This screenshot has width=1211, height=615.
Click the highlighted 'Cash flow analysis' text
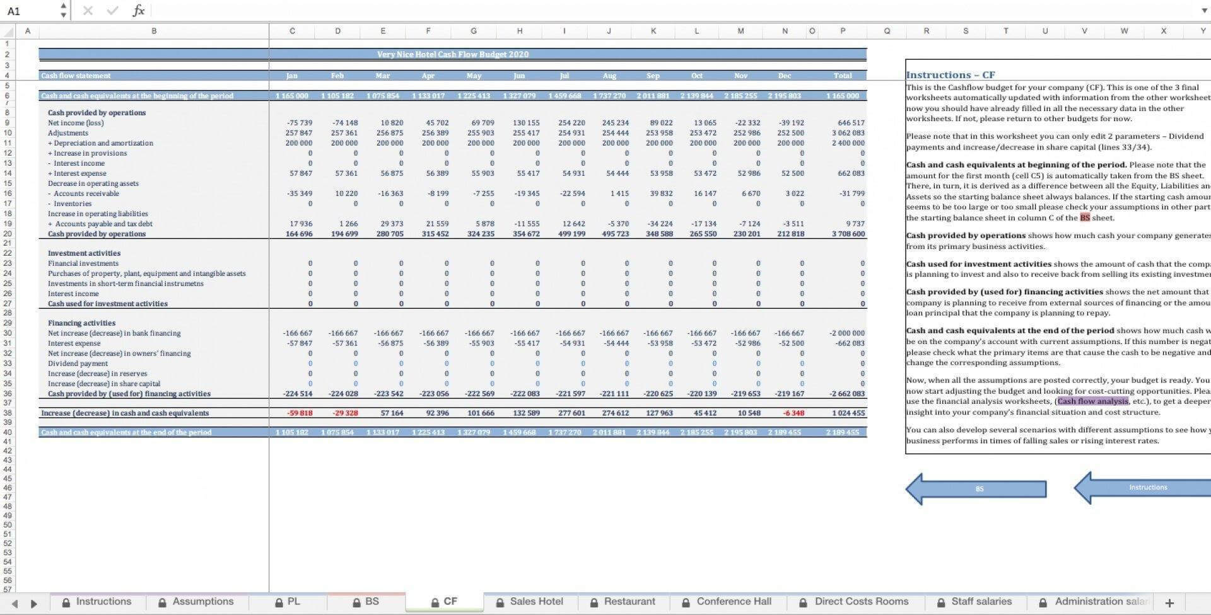(x=1093, y=401)
